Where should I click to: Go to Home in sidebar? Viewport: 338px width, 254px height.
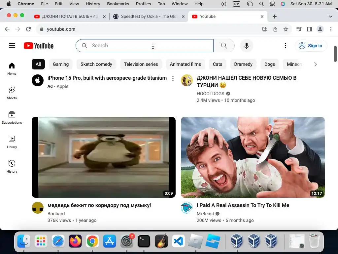click(12, 69)
